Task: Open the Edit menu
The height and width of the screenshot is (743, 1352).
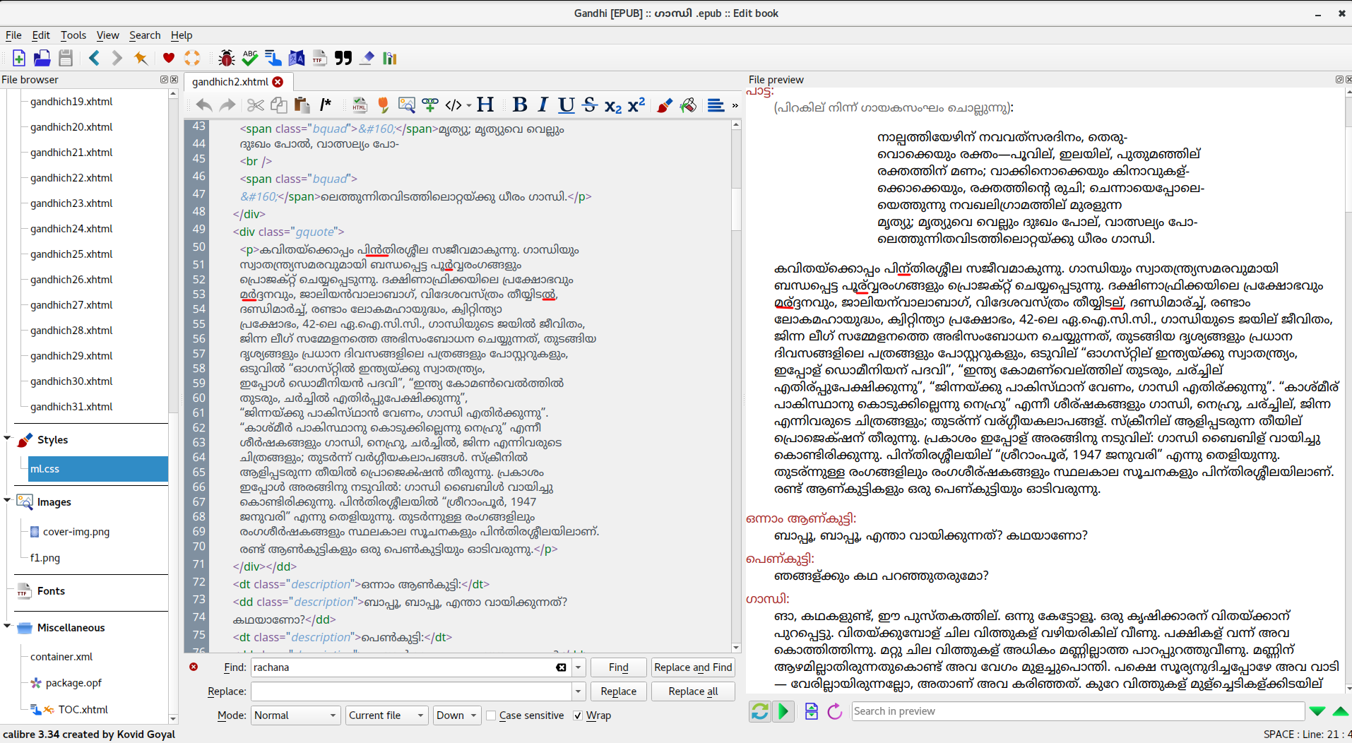Action: [41, 35]
